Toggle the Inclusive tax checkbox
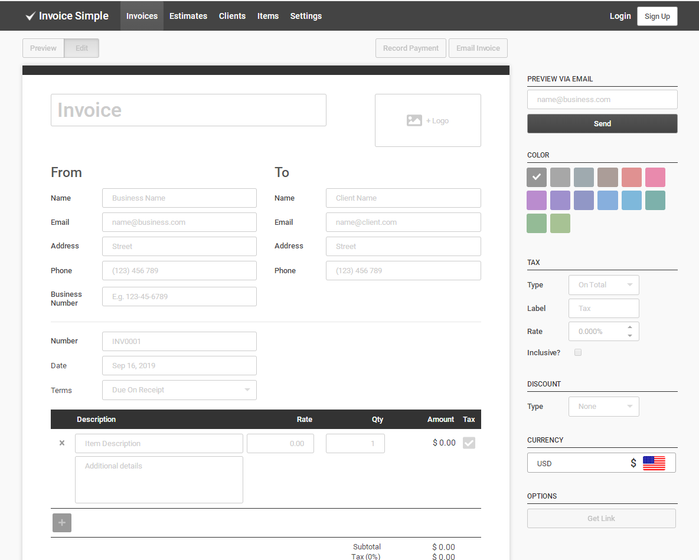The width and height of the screenshot is (699, 560). click(x=578, y=352)
